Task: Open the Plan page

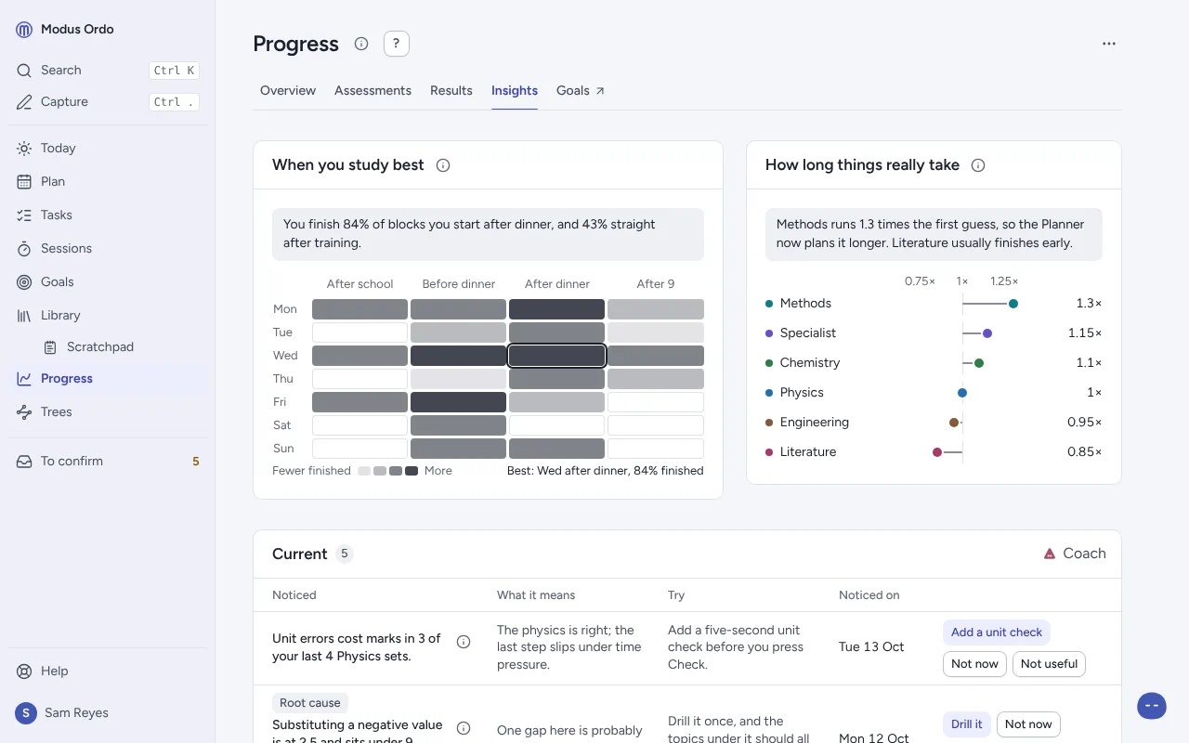Action: point(108,182)
